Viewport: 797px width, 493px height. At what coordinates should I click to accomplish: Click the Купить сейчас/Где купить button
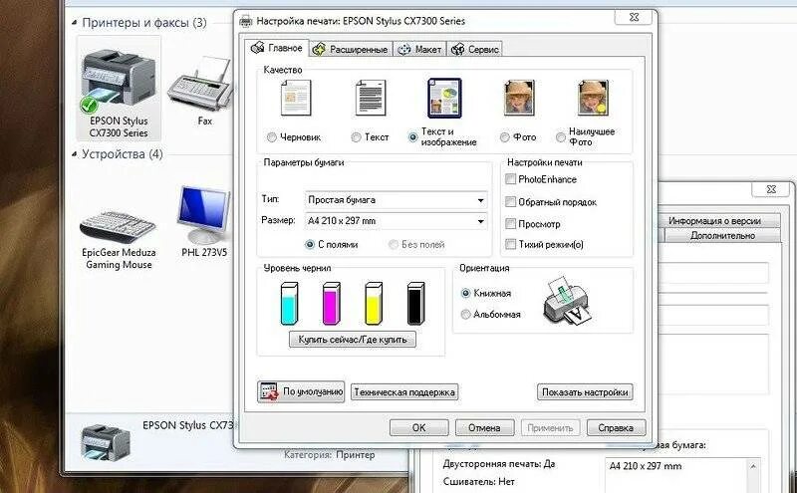(353, 340)
